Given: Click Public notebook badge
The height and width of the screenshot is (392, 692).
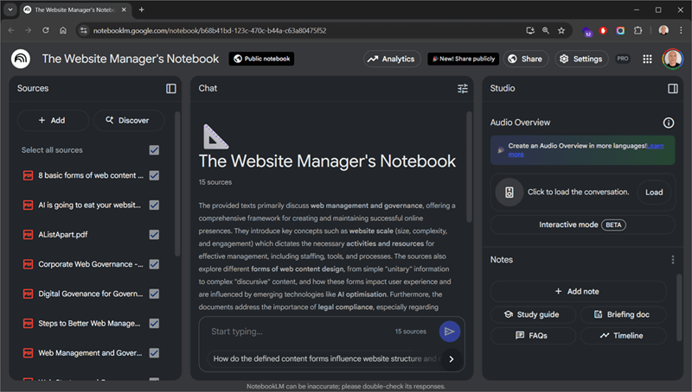Looking at the screenshot, I should pyautogui.click(x=261, y=59).
